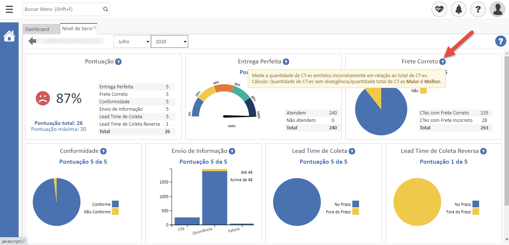Screen dimensions: 509x245
Task: Expand the Julho month dropdown
Action: click(132, 42)
